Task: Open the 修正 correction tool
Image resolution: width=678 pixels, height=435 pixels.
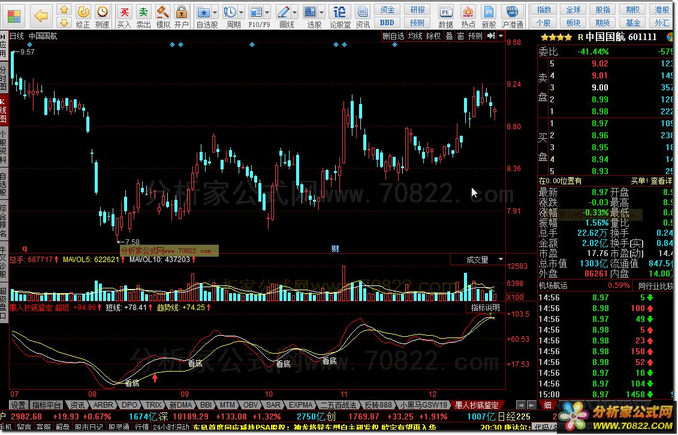Action: pos(83,17)
